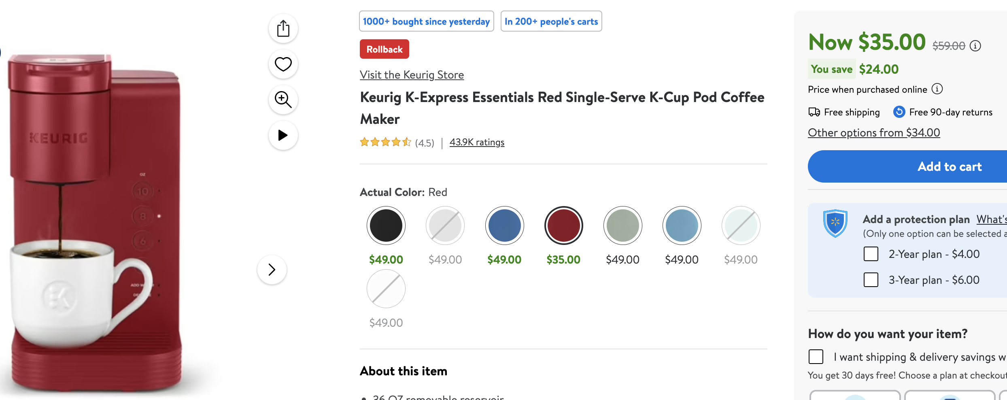The width and height of the screenshot is (1007, 400).
Task: Click the You save $24.00 text
Action: 854,69
